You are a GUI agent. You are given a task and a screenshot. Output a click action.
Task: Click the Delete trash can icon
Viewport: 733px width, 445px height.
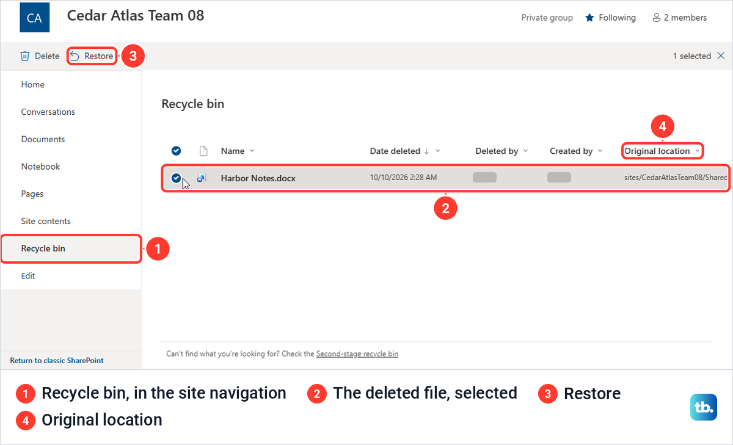[25, 56]
